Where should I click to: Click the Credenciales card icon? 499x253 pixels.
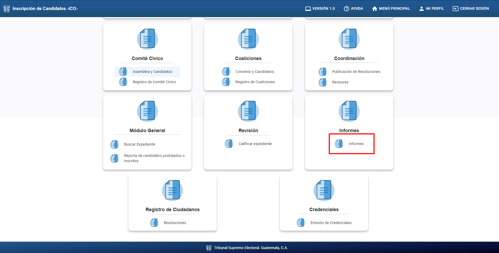324,190
